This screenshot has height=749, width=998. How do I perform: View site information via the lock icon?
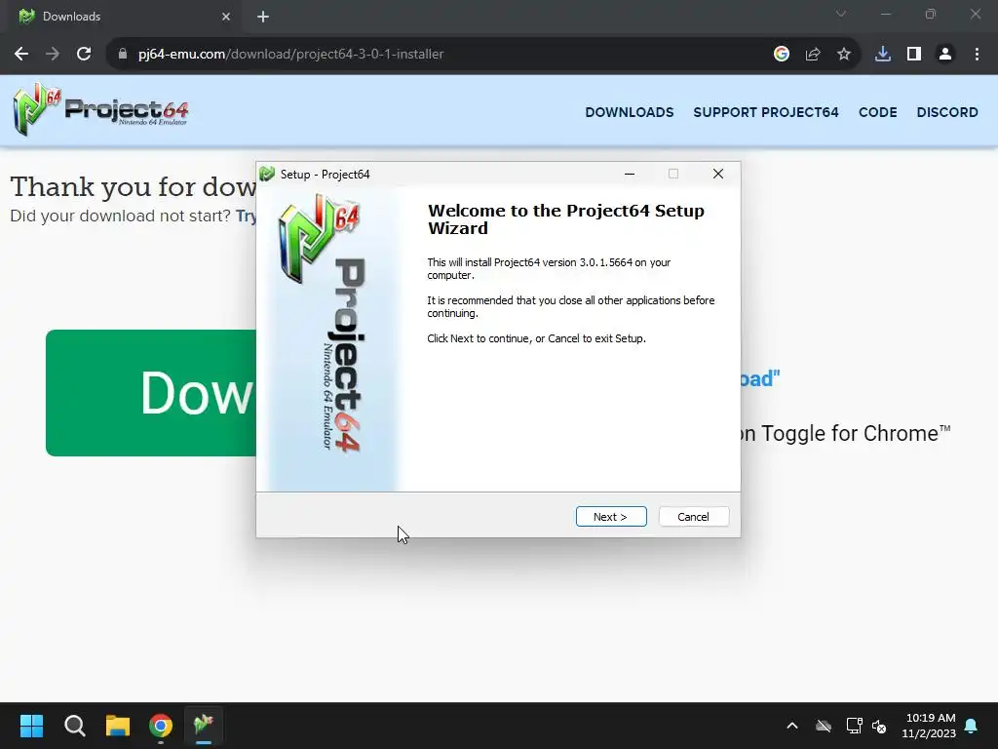[x=122, y=55]
